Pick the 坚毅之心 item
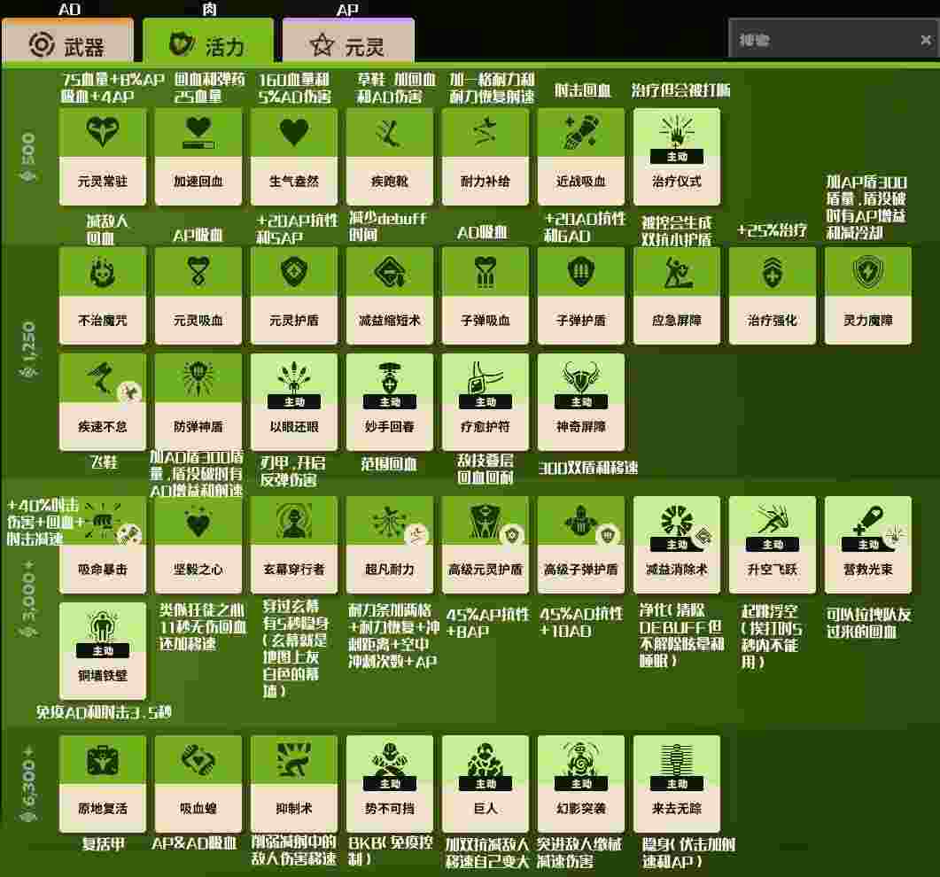940x877 pixels. (198, 544)
